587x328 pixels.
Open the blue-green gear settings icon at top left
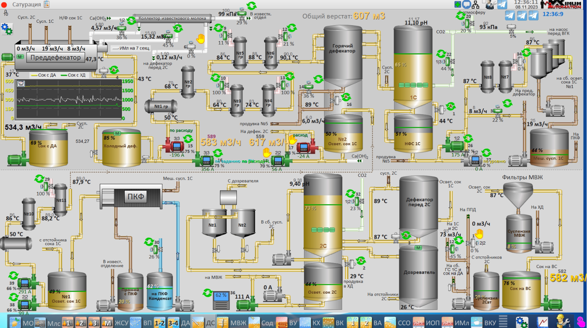[7, 29]
